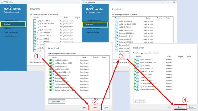
Task: Click Back button in Downloaded panel
Action: [84, 108]
